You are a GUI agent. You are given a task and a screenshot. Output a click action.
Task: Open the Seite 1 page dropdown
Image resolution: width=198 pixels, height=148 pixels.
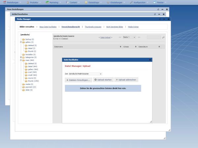point(129,37)
